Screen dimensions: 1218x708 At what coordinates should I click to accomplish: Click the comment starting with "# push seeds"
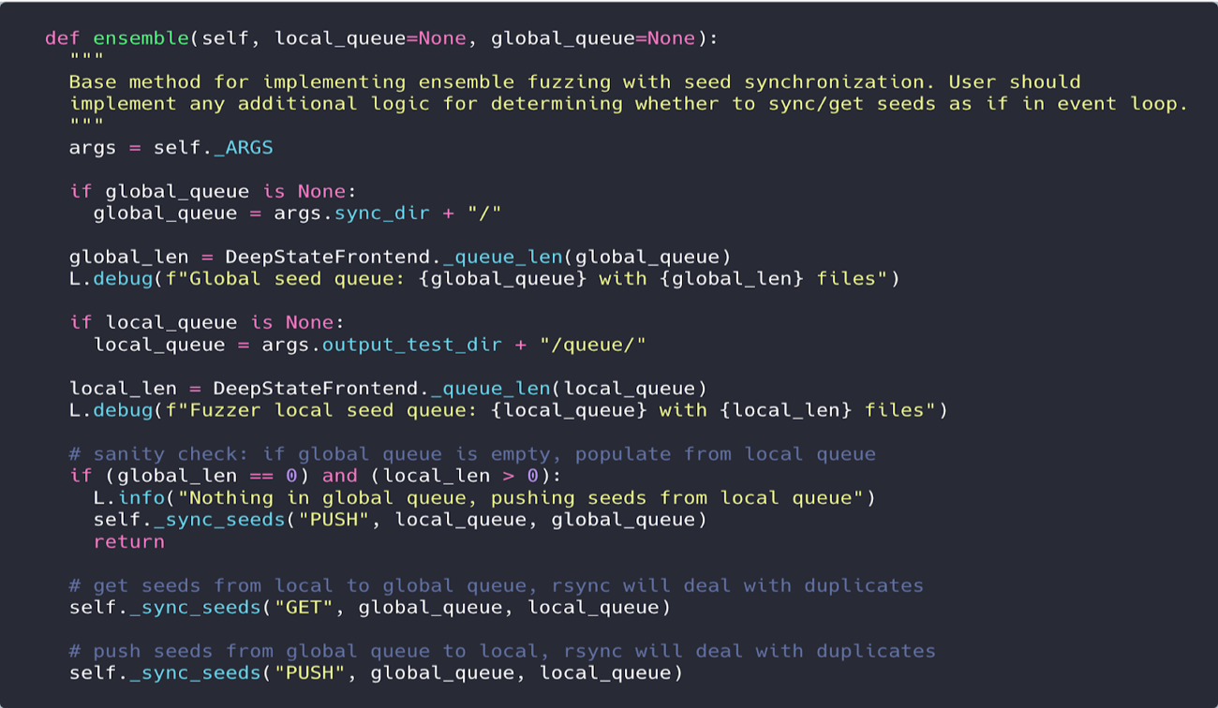click(502, 651)
